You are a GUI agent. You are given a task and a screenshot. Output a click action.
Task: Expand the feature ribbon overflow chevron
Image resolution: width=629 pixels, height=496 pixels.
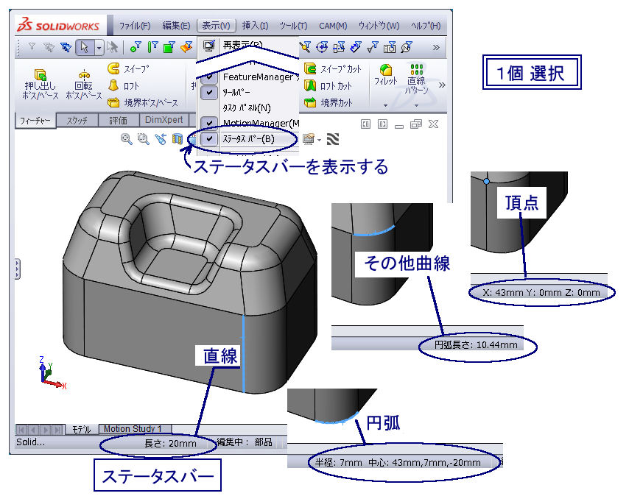pyautogui.click(x=442, y=85)
